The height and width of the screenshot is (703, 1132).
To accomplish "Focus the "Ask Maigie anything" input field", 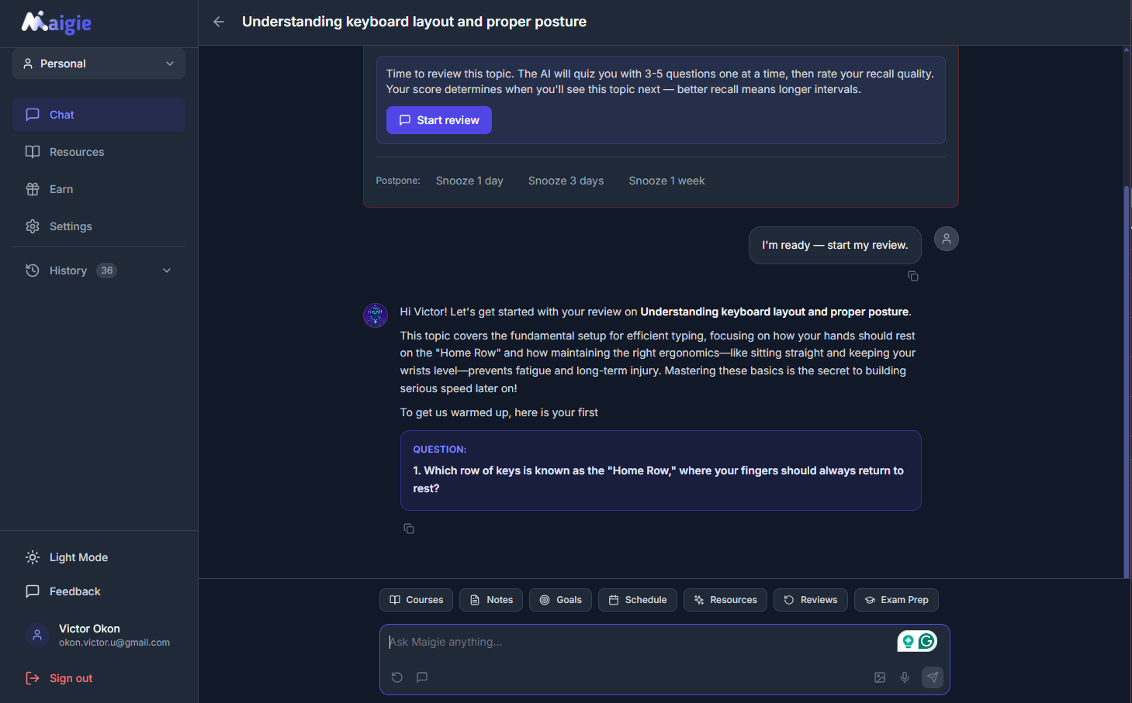I will pos(636,642).
